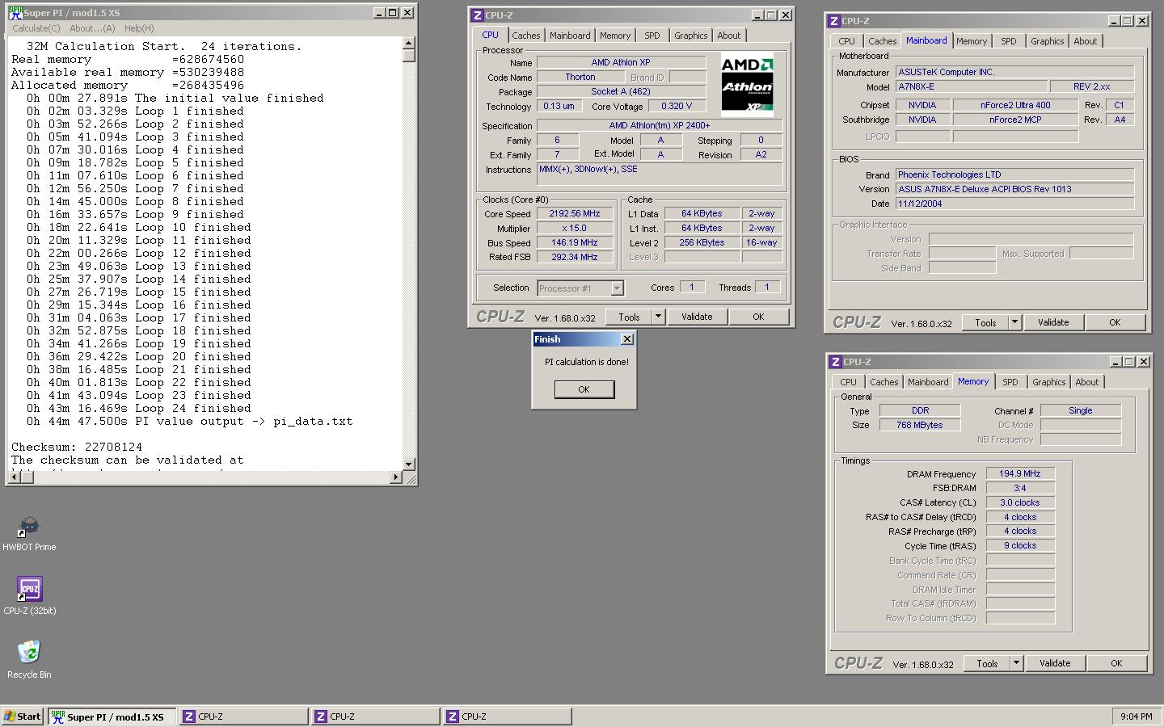Image resolution: width=1164 pixels, height=727 pixels.
Task: Click Validate button in Mainboard window
Action: [1053, 322]
